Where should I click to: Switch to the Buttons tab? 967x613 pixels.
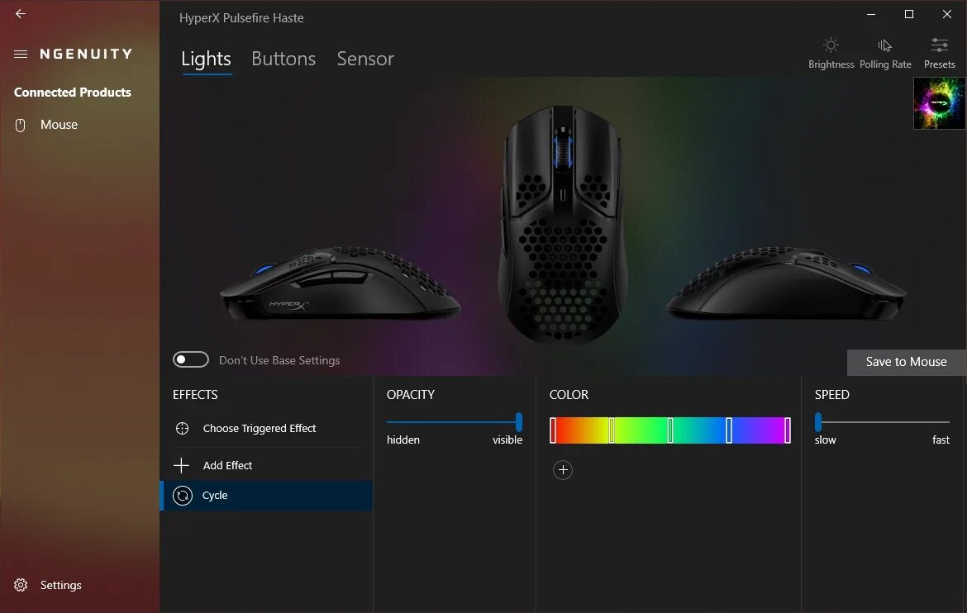click(x=283, y=59)
